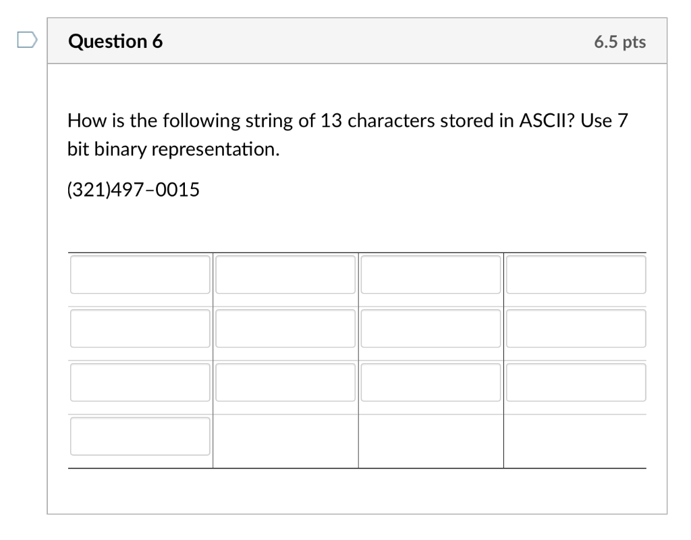Click the answer box for digit 3
691x540 pixels.
click(285, 275)
